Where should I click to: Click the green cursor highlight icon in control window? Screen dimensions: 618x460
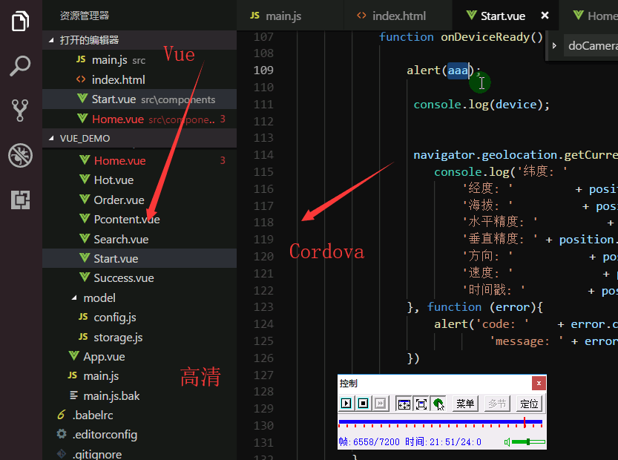(438, 404)
